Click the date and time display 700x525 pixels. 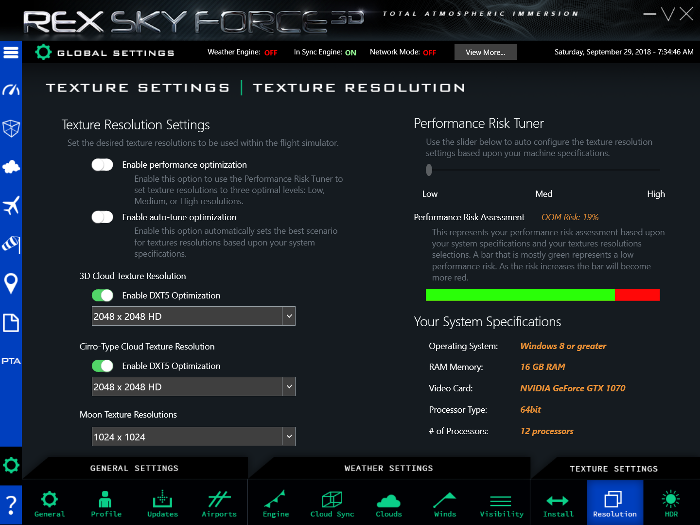(x=624, y=52)
